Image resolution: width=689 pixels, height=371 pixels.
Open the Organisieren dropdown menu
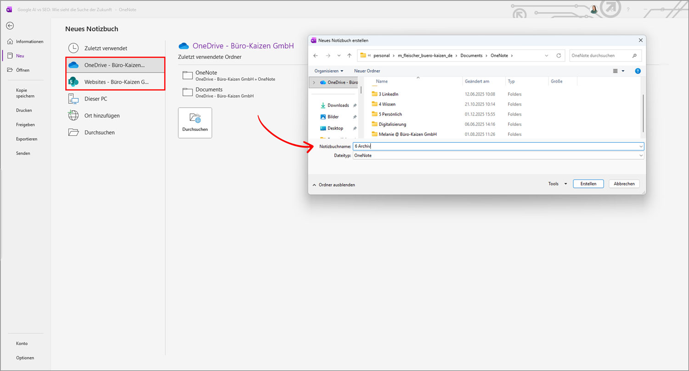(329, 71)
